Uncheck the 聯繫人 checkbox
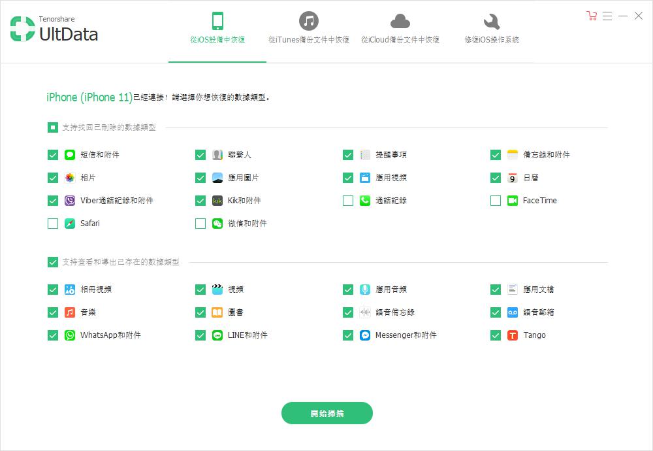This screenshot has width=653, height=451. pyautogui.click(x=200, y=155)
